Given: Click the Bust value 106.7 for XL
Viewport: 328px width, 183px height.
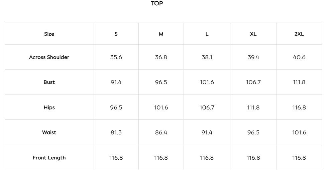Looking at the screenshot, I should pyautogui.click(x=253, y=82).
